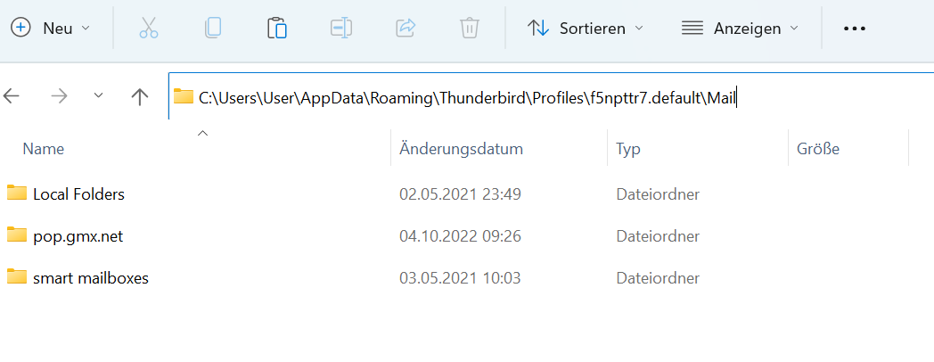This screenshot has width=934, height=362.
Task: Open the Neu dropdown menu
Action: (x=52, y=29)
